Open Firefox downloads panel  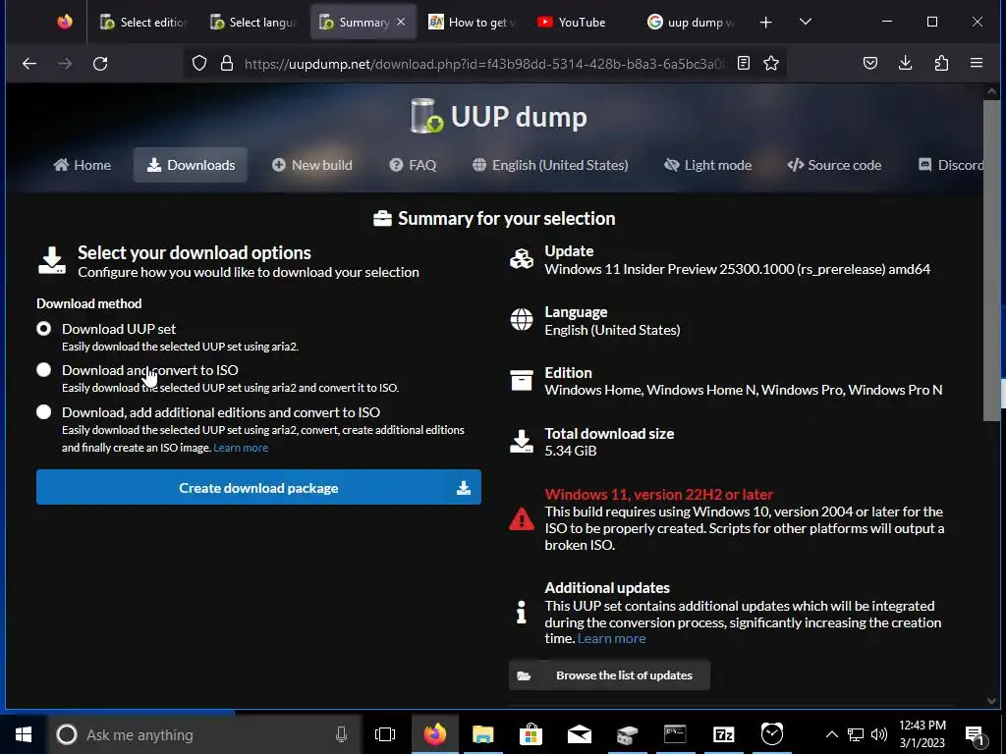pos(905,63)
